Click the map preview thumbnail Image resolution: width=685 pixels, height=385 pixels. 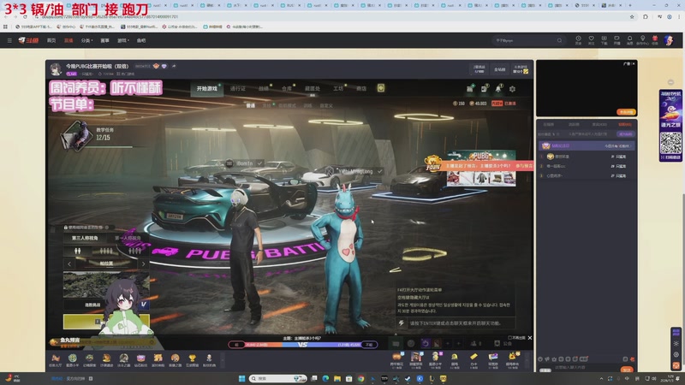(106, 285)
